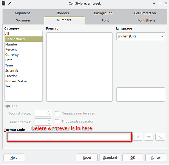Switch to the Borders tab
The image size is (169, 165).
63,13
